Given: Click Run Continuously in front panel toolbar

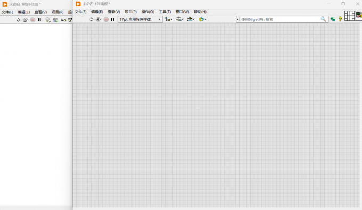Looking at the screenshot, I should (98, 19).
